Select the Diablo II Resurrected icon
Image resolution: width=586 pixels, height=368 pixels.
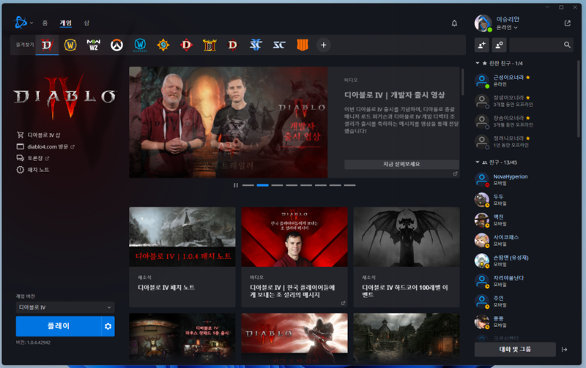pyautogui.click(x=209, y=45)
